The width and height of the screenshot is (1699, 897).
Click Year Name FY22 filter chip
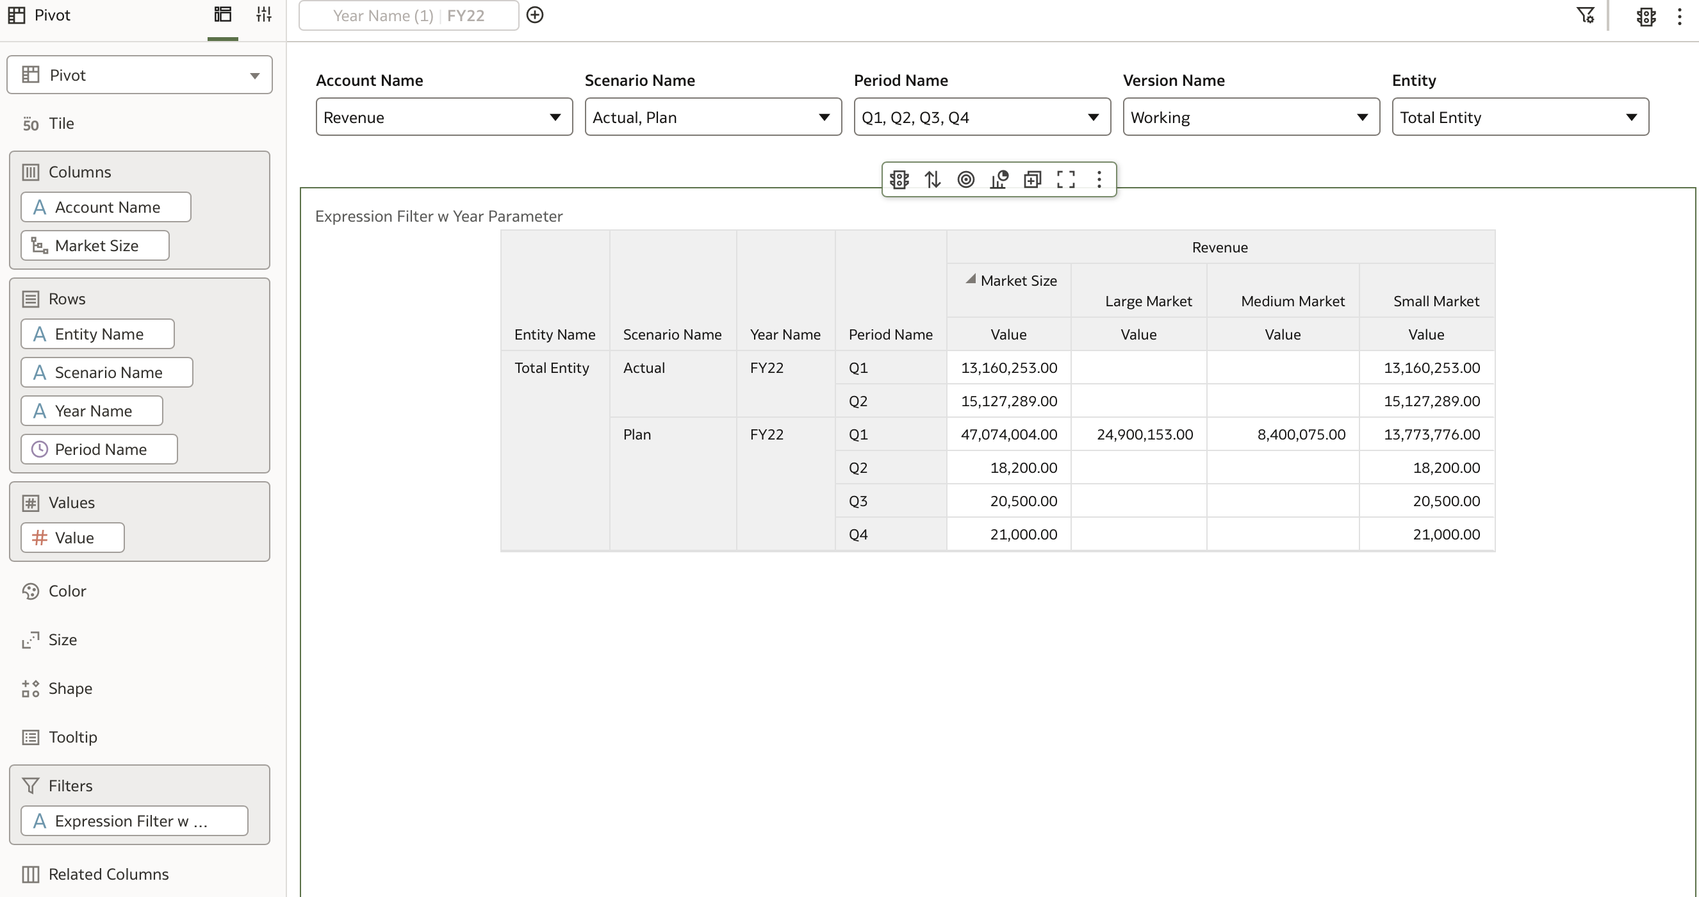[x=409, y=15]
